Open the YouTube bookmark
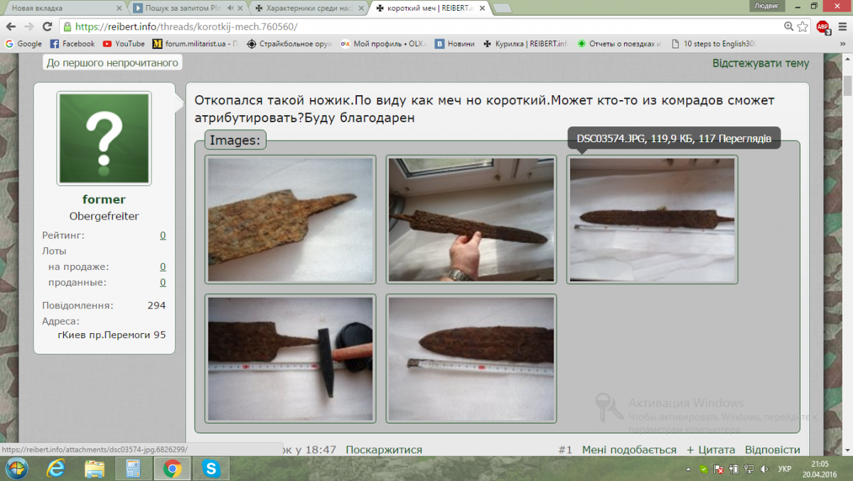Screen dimensions: 853x481 tap(124, 43)
